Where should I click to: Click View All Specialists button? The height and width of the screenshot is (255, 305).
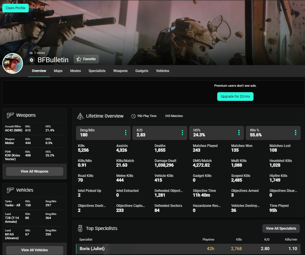(x=281, y=228)
